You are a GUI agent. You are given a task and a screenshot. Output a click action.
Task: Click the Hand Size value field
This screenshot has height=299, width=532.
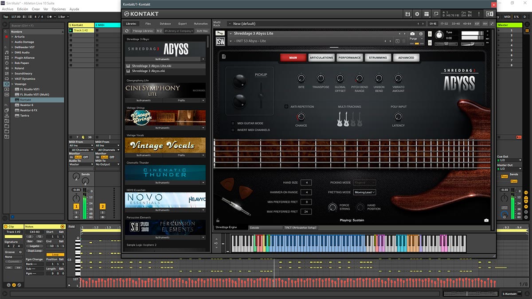(306, 183)
